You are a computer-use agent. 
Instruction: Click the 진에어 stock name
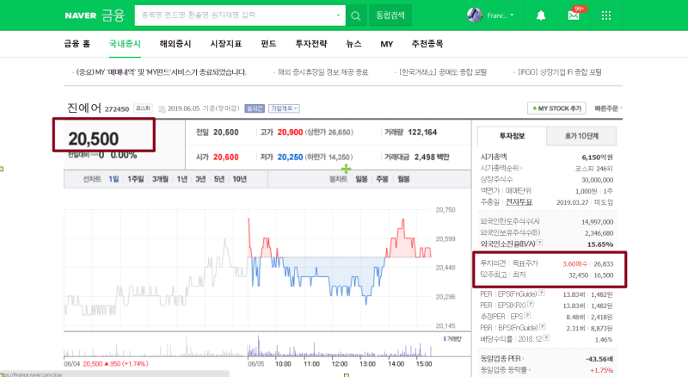(84, 108)
